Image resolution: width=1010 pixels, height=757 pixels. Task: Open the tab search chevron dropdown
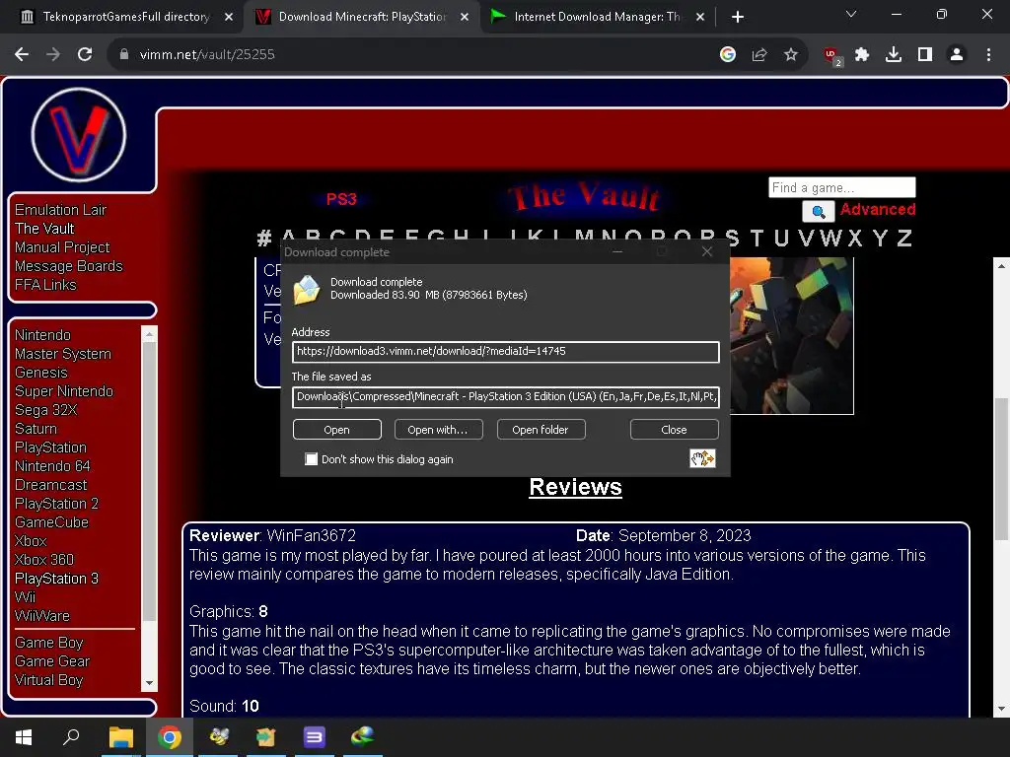pos(851,14)
